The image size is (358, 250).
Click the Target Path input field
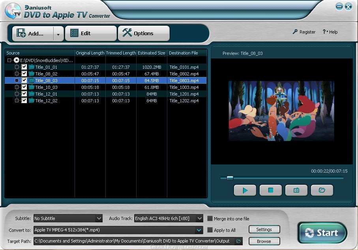[x=135, y=241]
